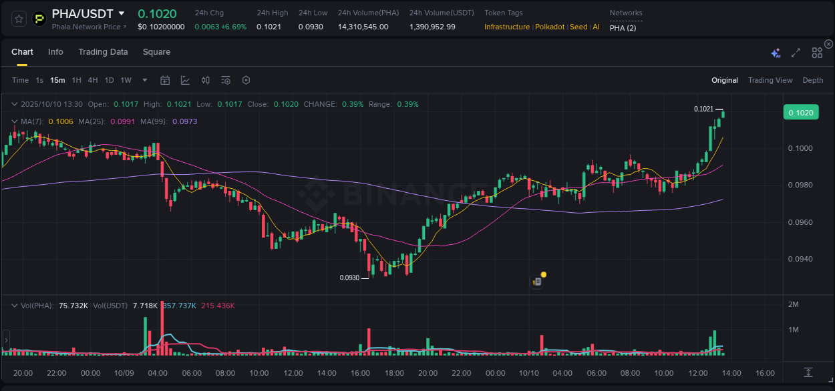Open the indicator display options icon
Viewport: 835px width, 391px height.
click(x=225, y=80)
